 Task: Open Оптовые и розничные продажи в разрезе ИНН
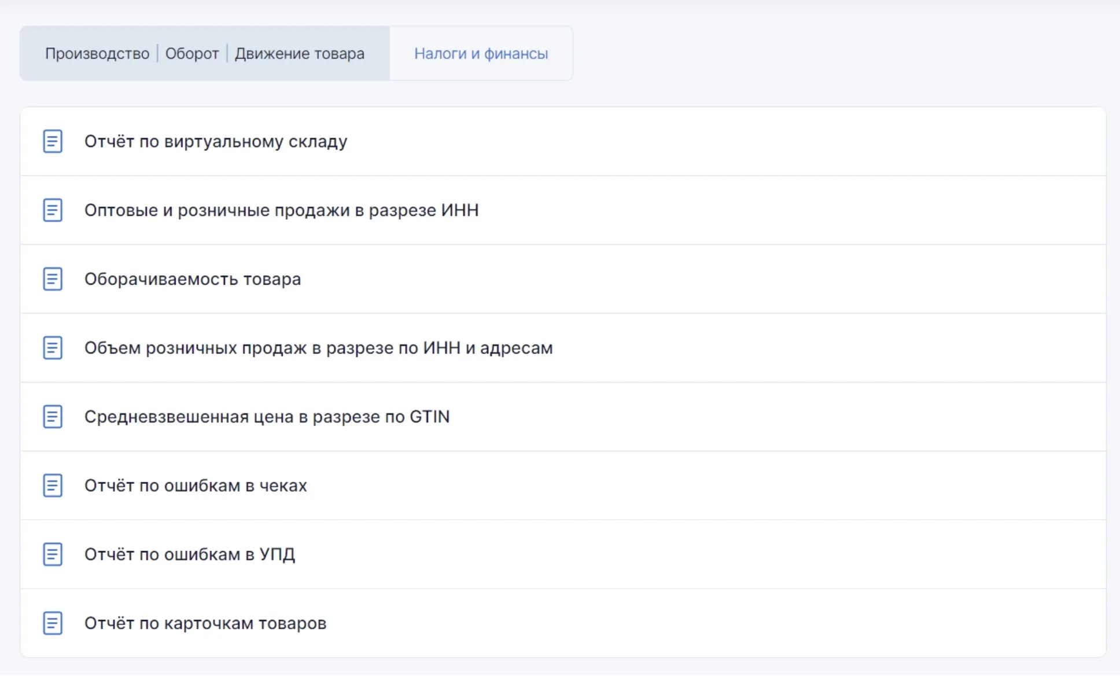pyautogui.click(x=281, y=210)
